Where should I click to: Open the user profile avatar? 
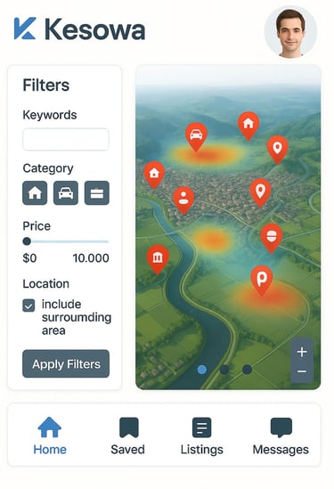(x=290, y=32)
